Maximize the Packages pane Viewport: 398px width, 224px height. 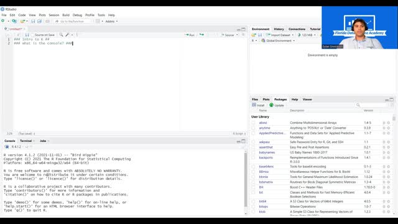pos(391,100)
